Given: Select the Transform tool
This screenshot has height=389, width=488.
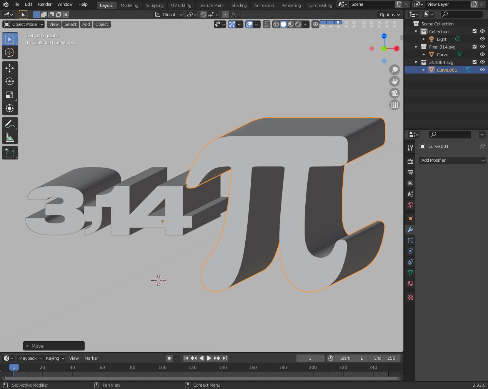Looking at the screenshot, I should tap(10, 108).
